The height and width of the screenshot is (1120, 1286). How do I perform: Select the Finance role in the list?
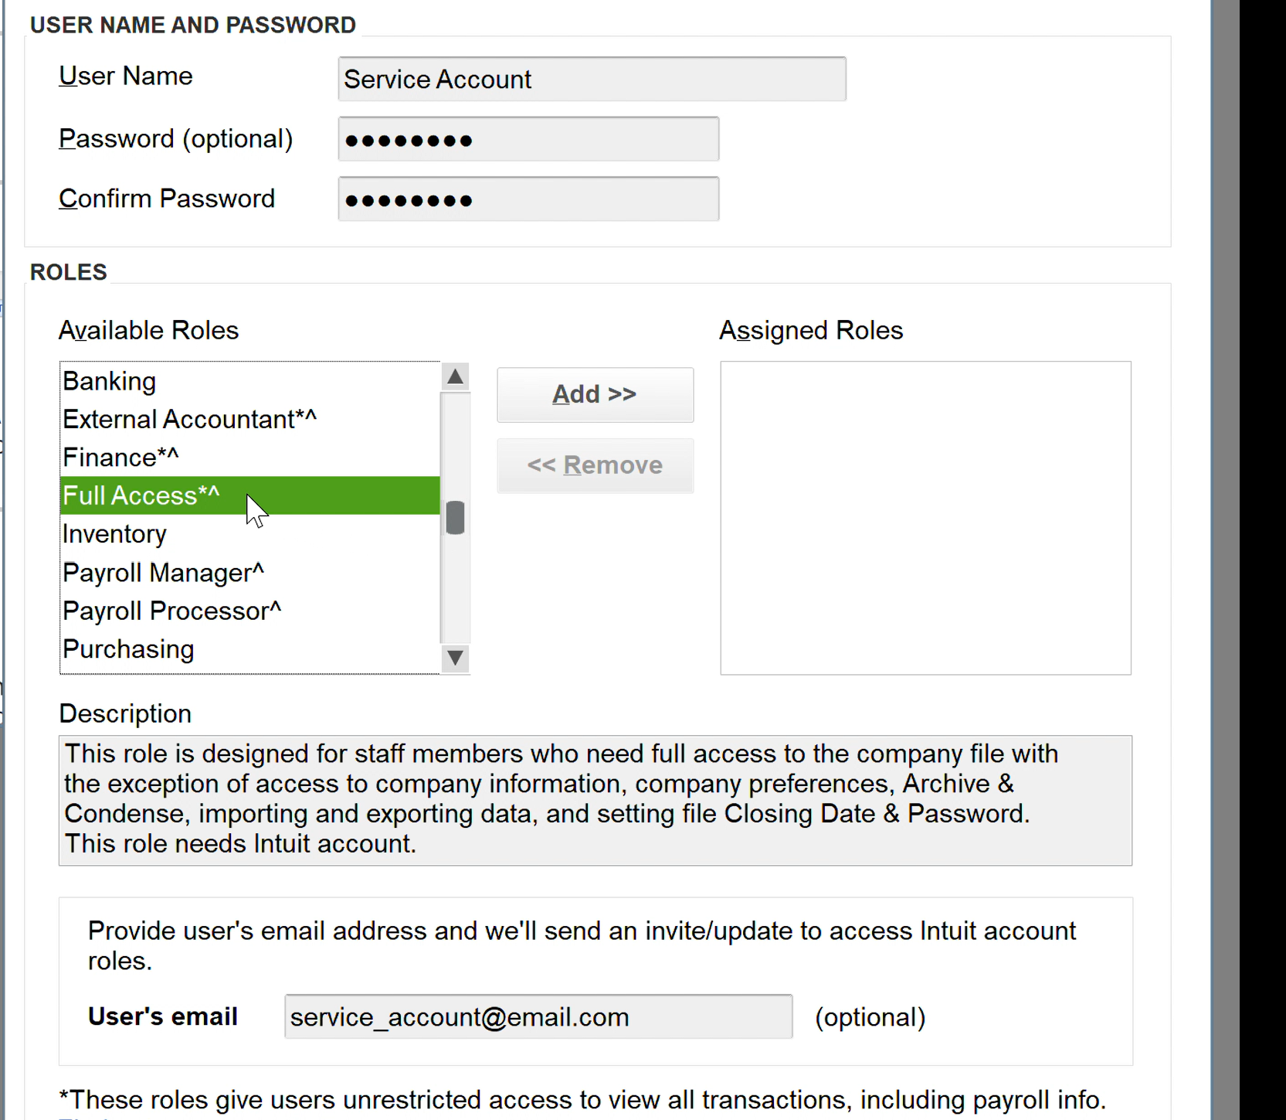(x=120, y=458)
